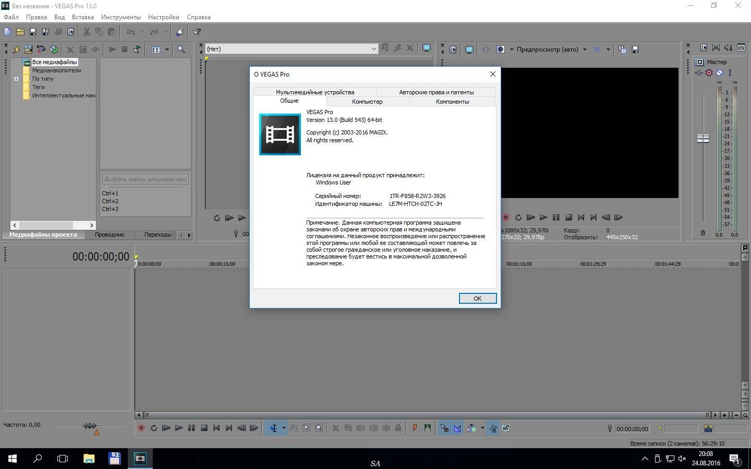Open the Undo history dropdown arrow
This screenshot has width=751, height=469.
[142, 32]
